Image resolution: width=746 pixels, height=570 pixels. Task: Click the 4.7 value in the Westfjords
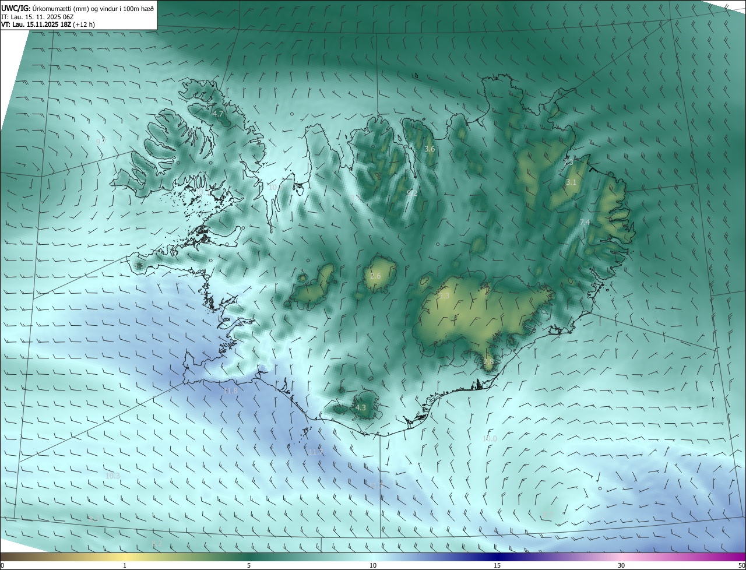click(219, 114)
